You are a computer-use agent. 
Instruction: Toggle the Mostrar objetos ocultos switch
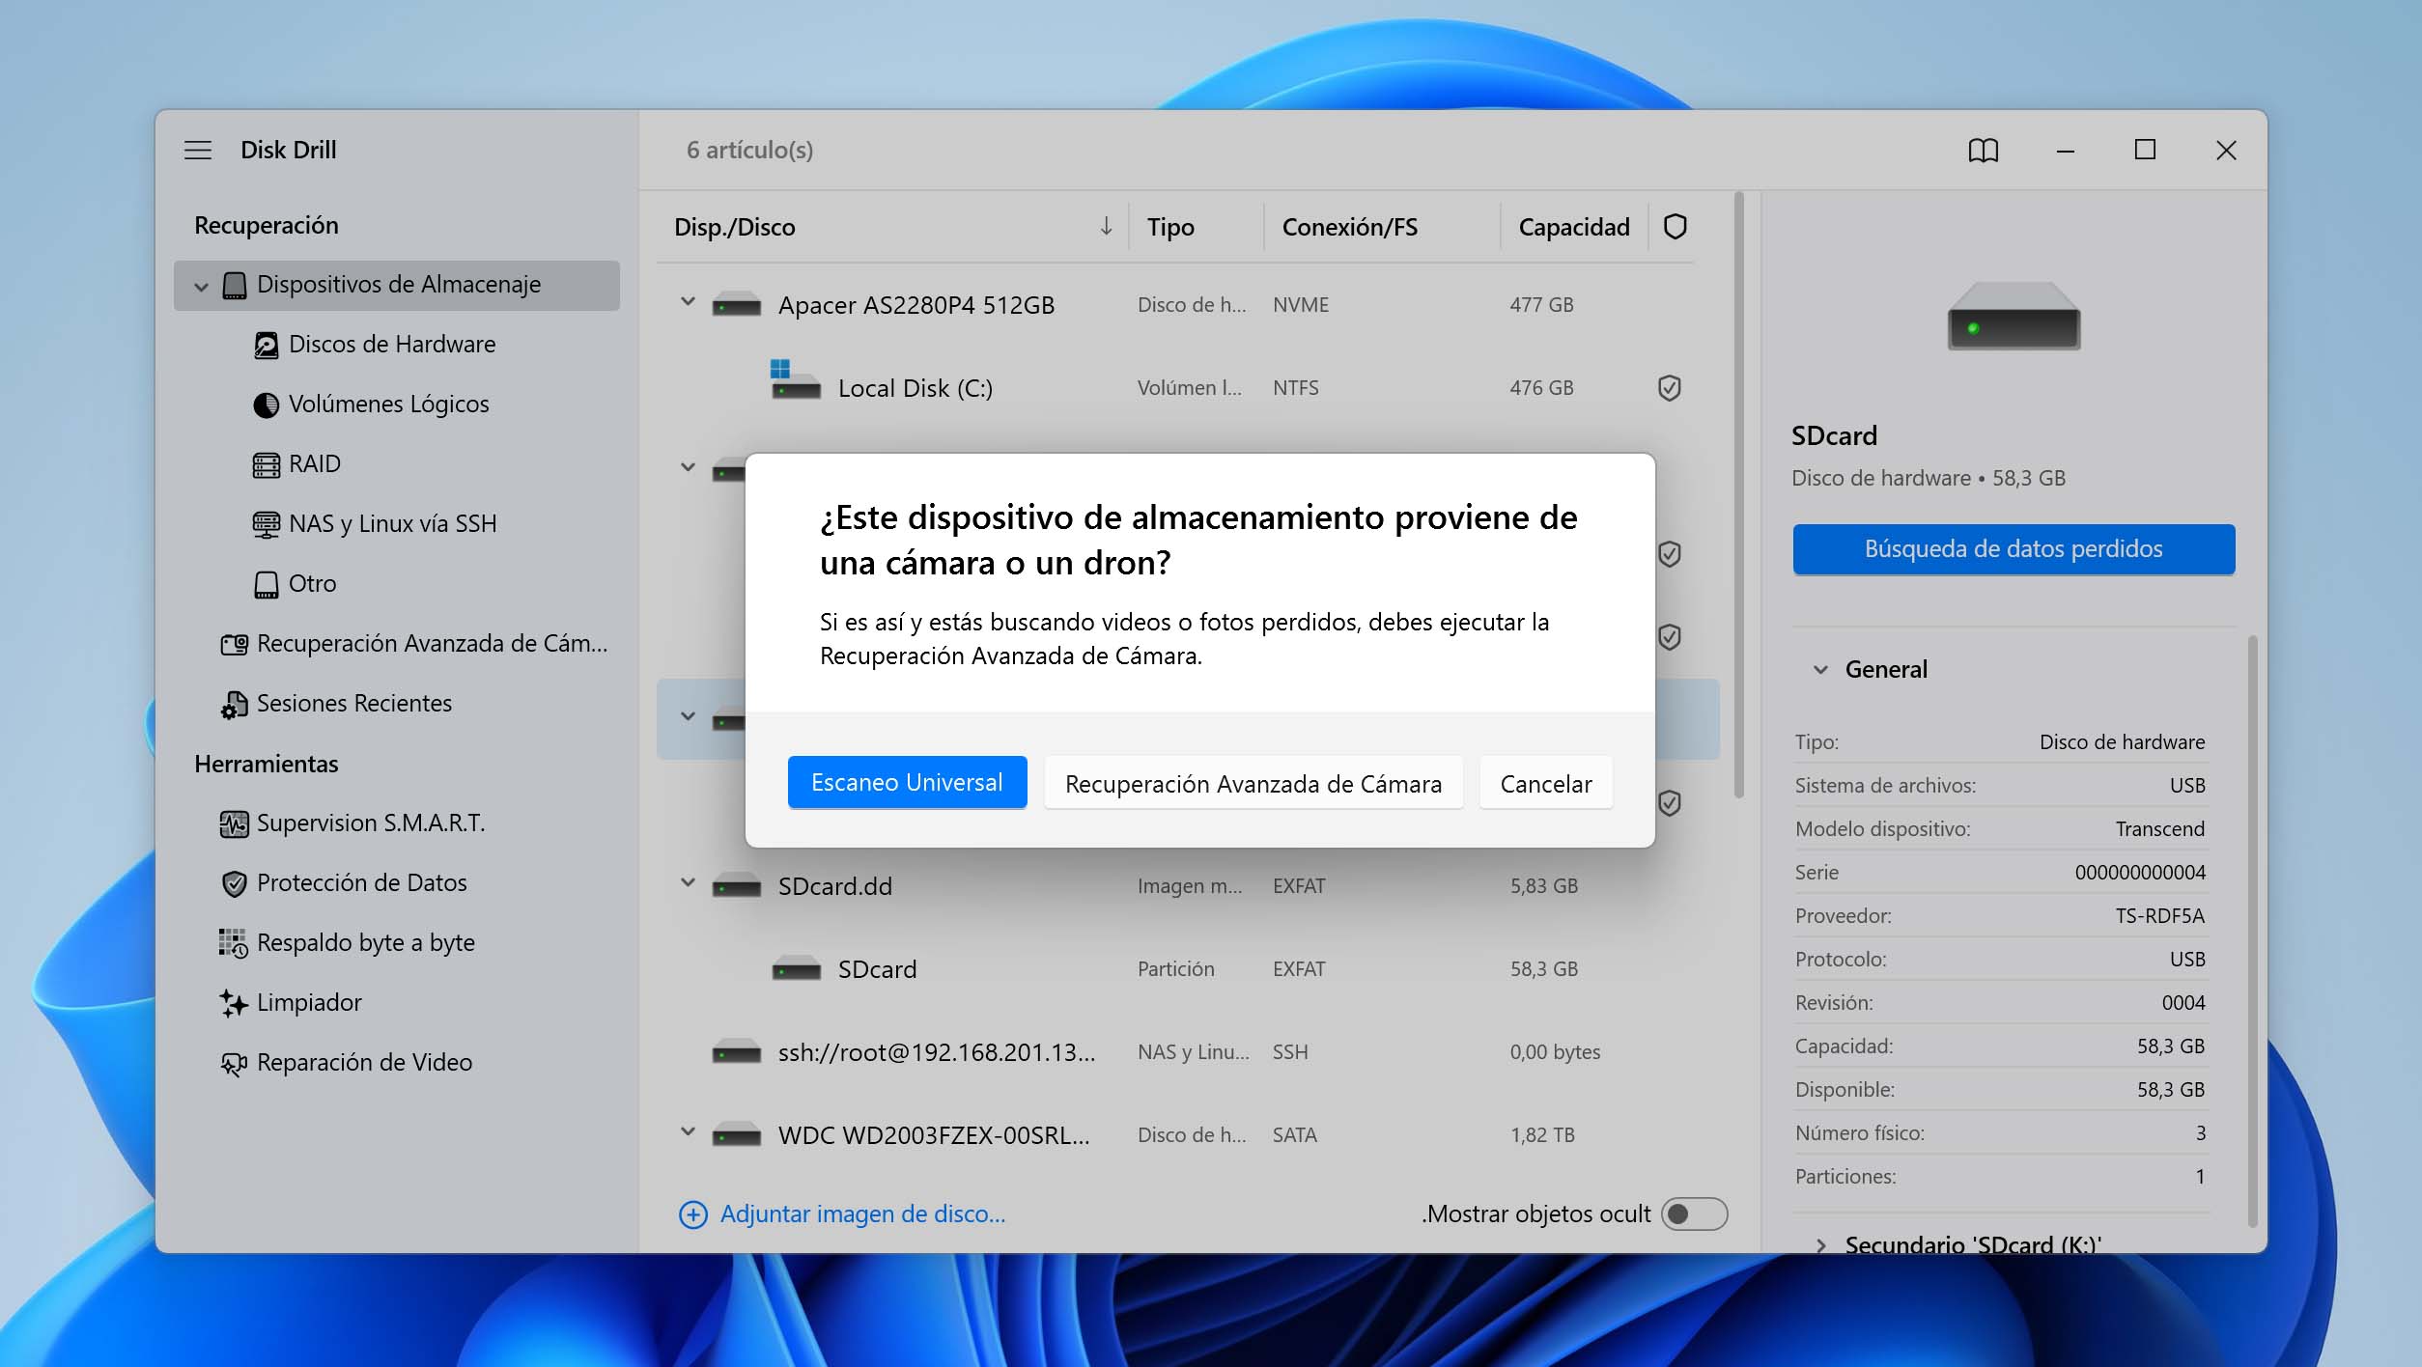(x=1694, y=1214)
